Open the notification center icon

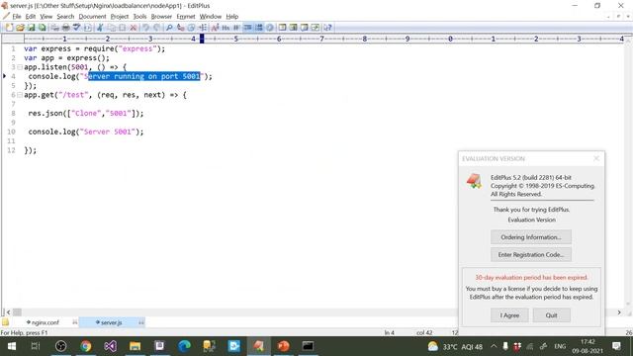[616, 346]
